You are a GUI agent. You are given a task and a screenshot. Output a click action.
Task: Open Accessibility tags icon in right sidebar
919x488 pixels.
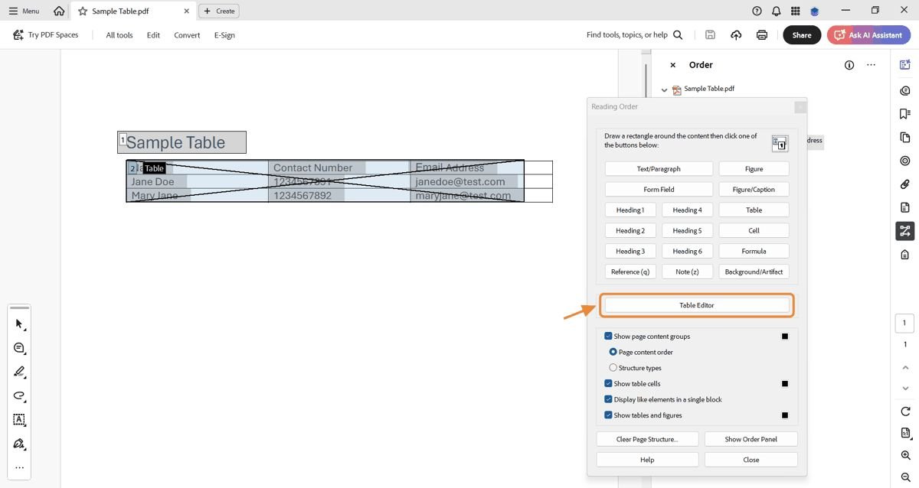click(x=905, y=255)
